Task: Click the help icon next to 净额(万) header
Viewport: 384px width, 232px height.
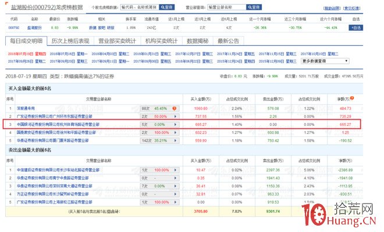Action: pos(352,98)
